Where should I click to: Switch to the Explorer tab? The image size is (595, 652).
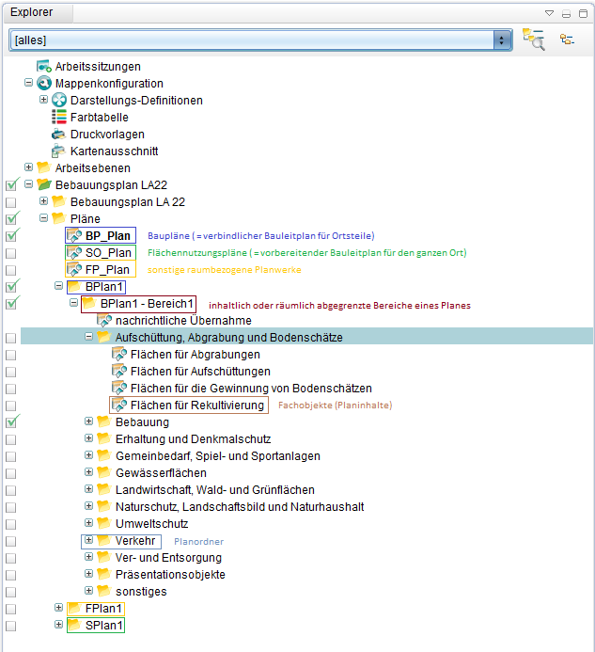[x=32, y=12]
